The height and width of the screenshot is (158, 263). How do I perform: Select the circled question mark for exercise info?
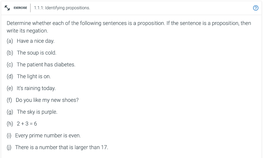click(256, 8)
